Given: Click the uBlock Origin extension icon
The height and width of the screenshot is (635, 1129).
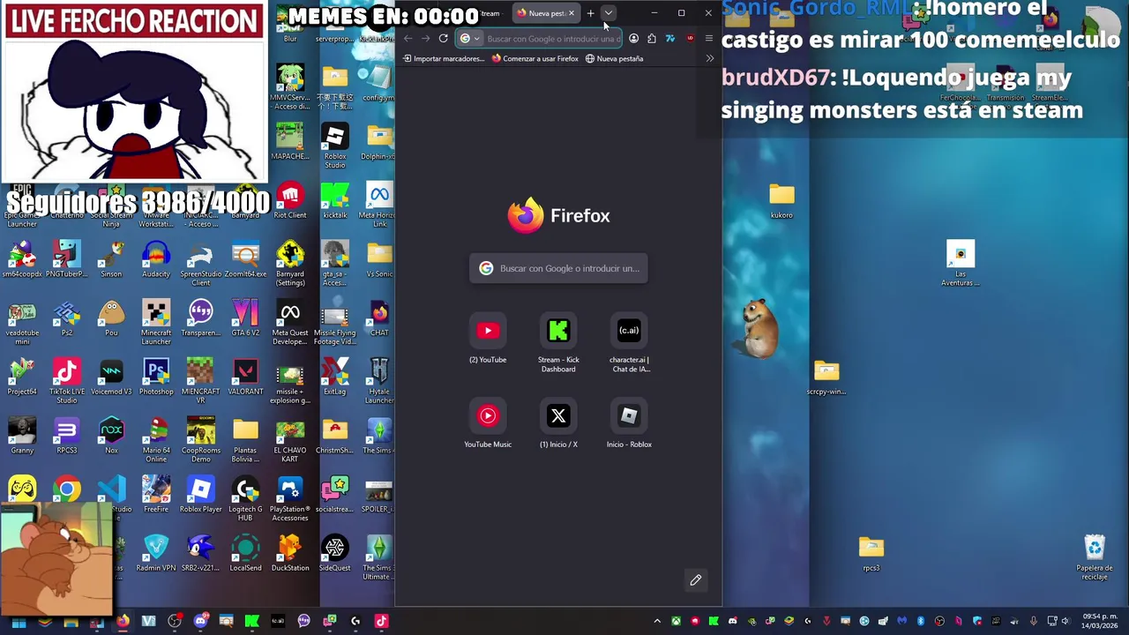Looking at the screenshot, I should point(689,38).
